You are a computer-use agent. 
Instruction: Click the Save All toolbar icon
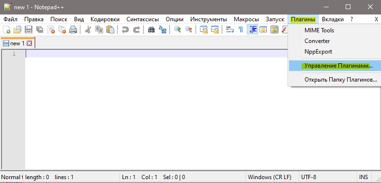[40, 29]
